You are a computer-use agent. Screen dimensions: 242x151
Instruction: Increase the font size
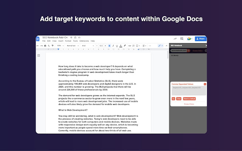click(105, 46)
